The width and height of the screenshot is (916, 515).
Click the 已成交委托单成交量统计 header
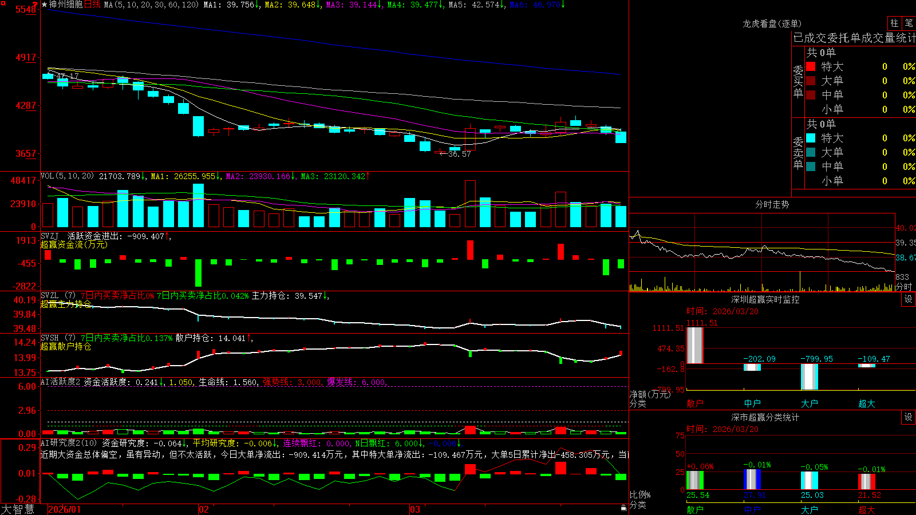tap(854, 38)
